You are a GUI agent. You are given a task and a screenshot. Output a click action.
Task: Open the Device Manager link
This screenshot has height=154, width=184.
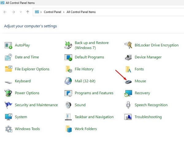click(x=148, y=57)
